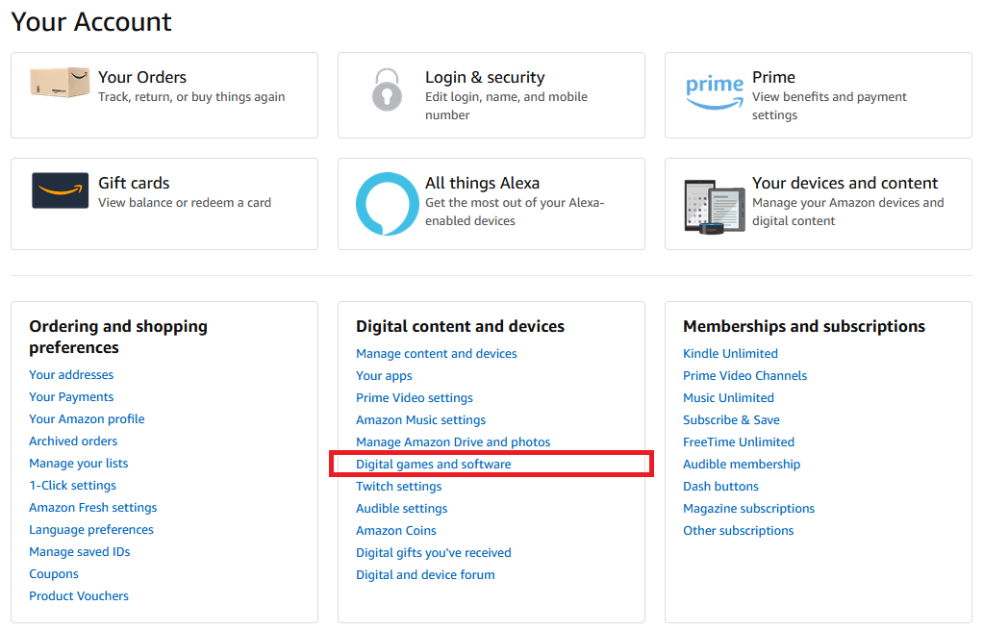
Task: Open Dash buttons link
Action: click(721, 487)
